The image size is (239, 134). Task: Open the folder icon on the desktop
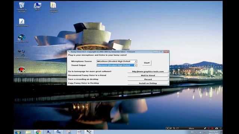click(x=53, y=7)
